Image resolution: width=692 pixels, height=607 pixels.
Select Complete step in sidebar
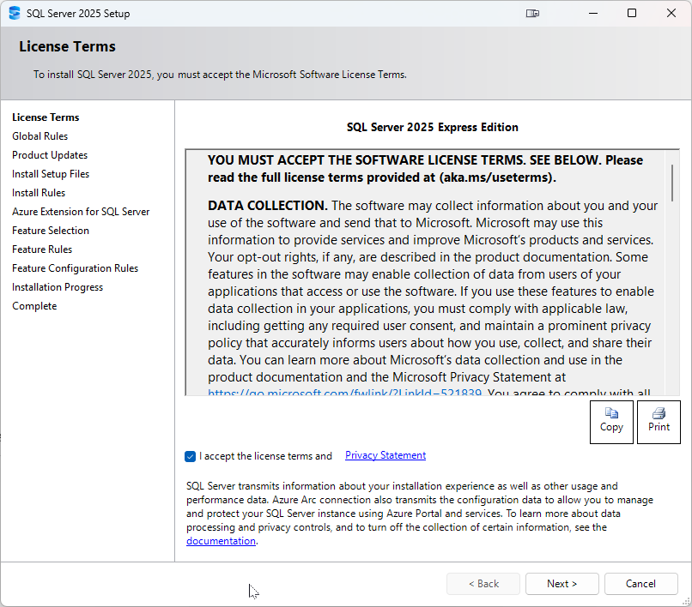tap(34, 306)
